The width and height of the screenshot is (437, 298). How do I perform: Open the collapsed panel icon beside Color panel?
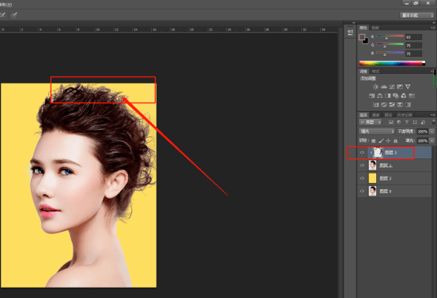tap(350, 32)
